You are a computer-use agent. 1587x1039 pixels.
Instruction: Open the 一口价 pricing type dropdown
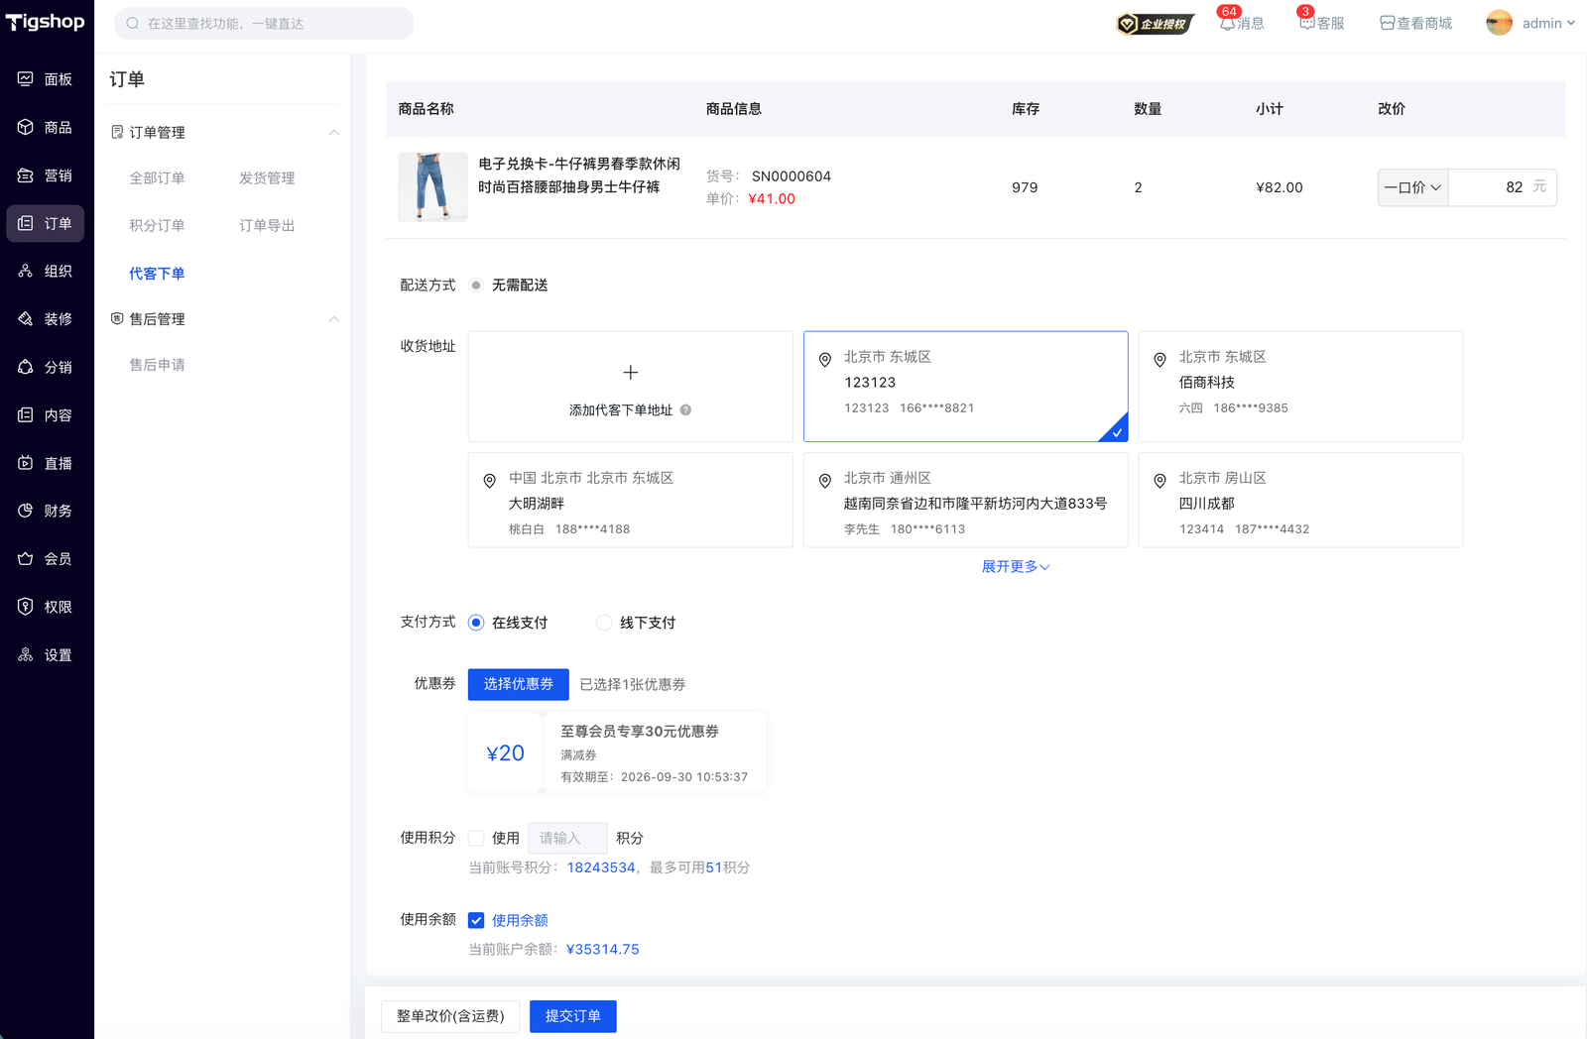(1412, 187)
